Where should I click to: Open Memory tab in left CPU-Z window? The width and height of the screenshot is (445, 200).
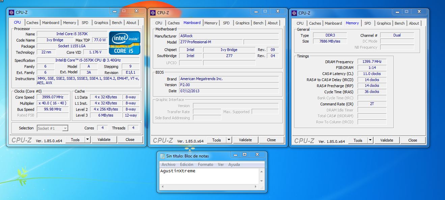click(x=69, y=23)
